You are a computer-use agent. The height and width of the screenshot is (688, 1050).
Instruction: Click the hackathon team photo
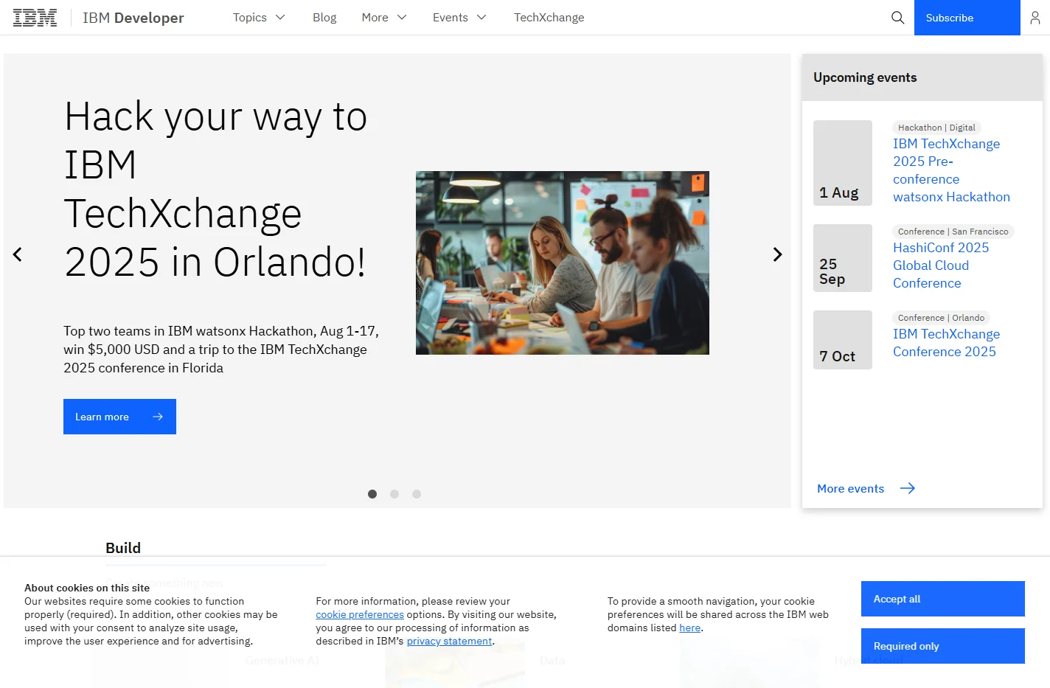[x=563, y=263]
